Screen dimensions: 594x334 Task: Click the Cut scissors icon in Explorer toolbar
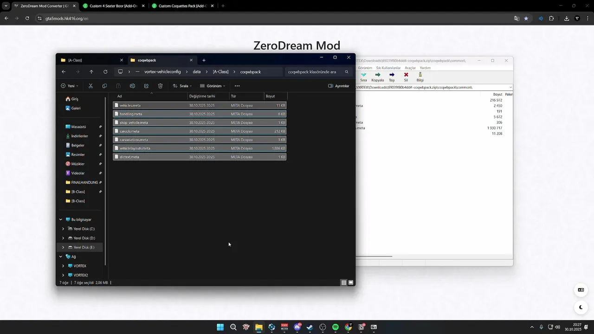coord(90,86)
